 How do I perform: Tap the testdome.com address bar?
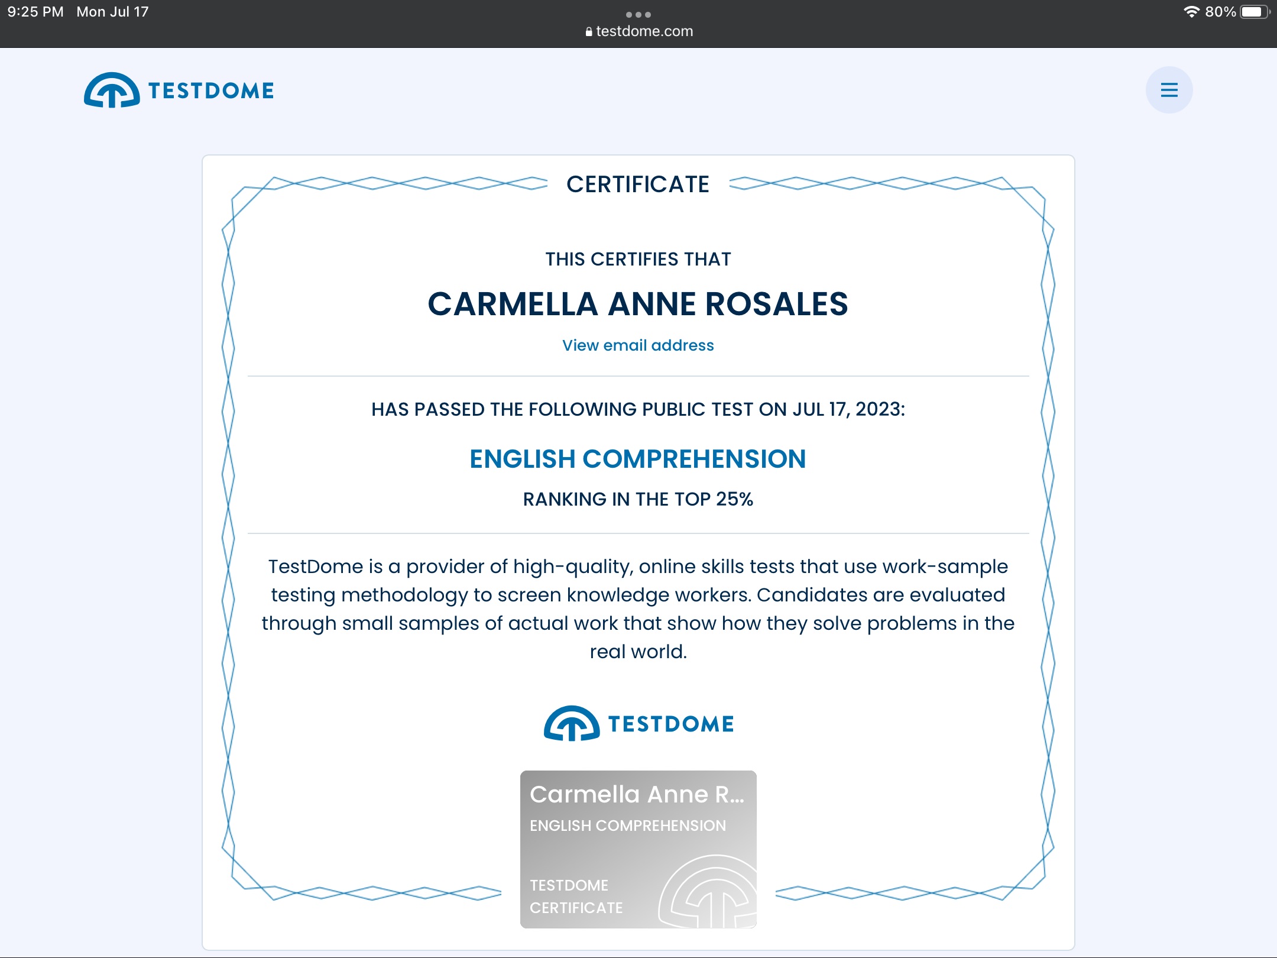[x=638, y=31]
